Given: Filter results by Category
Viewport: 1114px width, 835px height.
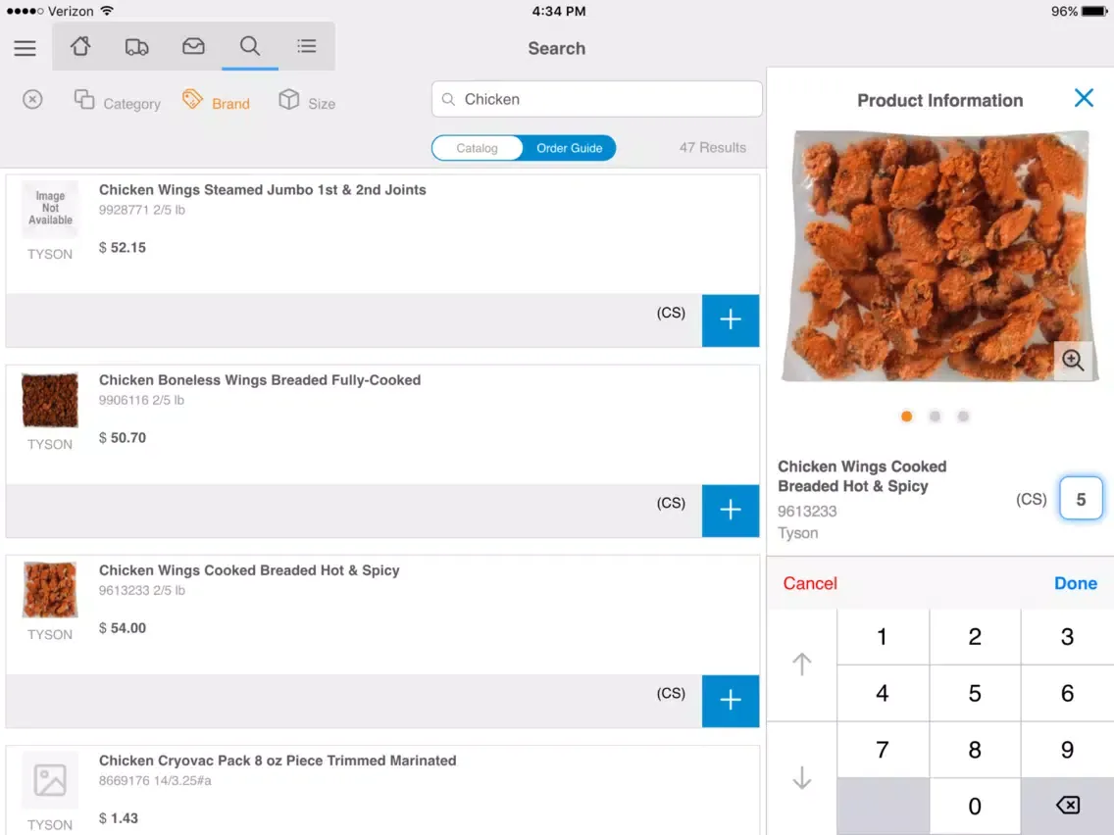Looking at the screenshot, I should 118,102.
